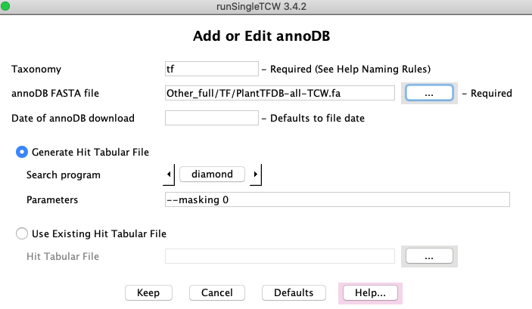Click the diamond search program selector
532x309 pixels.
(x=213, y=175)
